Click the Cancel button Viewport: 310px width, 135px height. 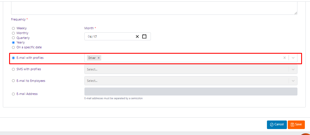pos(277,124)
